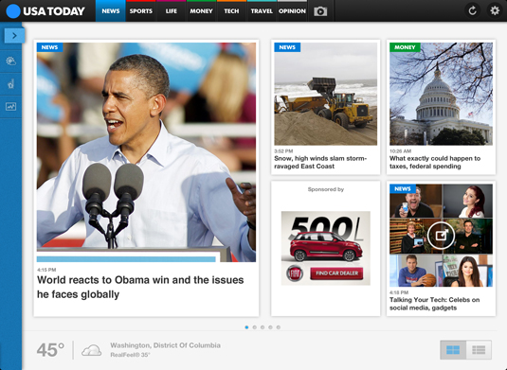This screenshot has height=370, width=507.
Task: Go to fourth page indicator dot
Action: pos(270,327)
